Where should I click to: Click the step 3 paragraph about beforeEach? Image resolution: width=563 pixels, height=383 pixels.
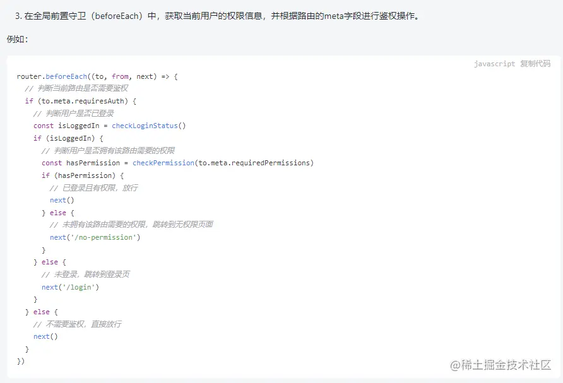[x=217, y=16]
